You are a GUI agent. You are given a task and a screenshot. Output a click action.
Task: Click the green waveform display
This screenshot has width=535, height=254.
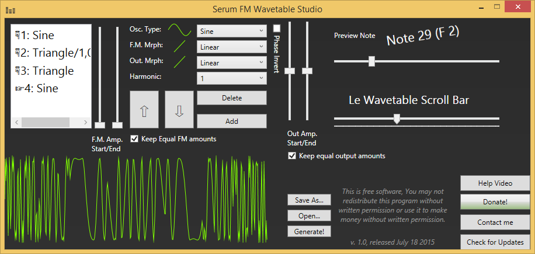point(136,199)
